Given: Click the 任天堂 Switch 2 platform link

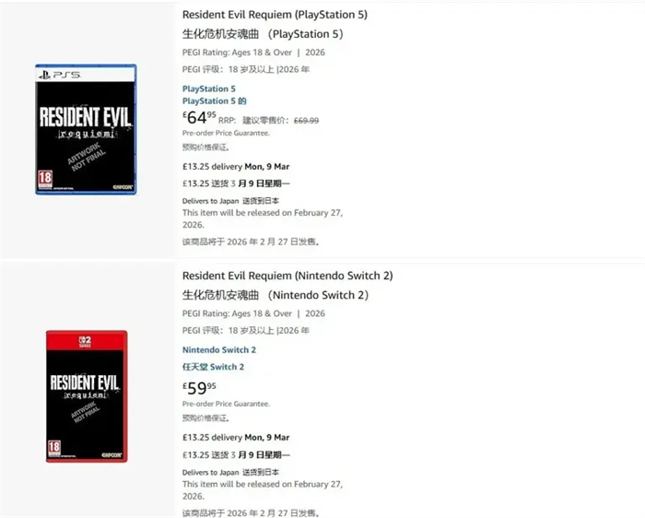Looking at the screenshot, I should click(x=213, y=367).
